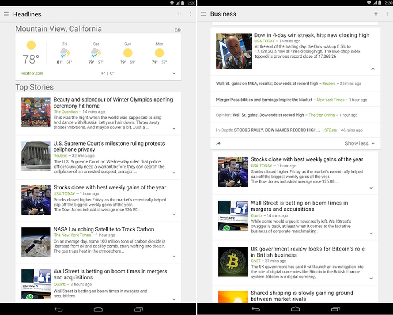This screenshot has height=315, width=393.
Task: Tap the plus icon to add a Headlines topic
Action: pyautogui.click(x=179, y=14)
